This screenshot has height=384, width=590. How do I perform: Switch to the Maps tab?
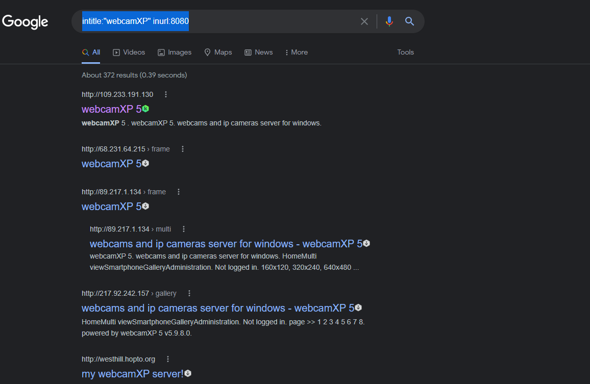click(x=218, y=53)
